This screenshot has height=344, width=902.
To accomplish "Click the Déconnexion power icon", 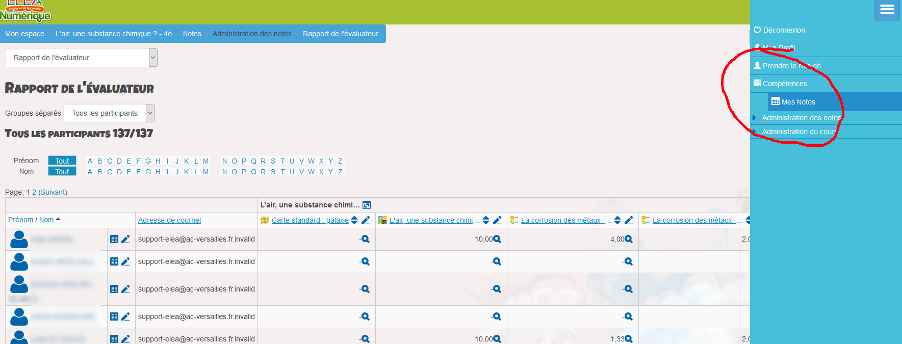I will click(757, 30).
